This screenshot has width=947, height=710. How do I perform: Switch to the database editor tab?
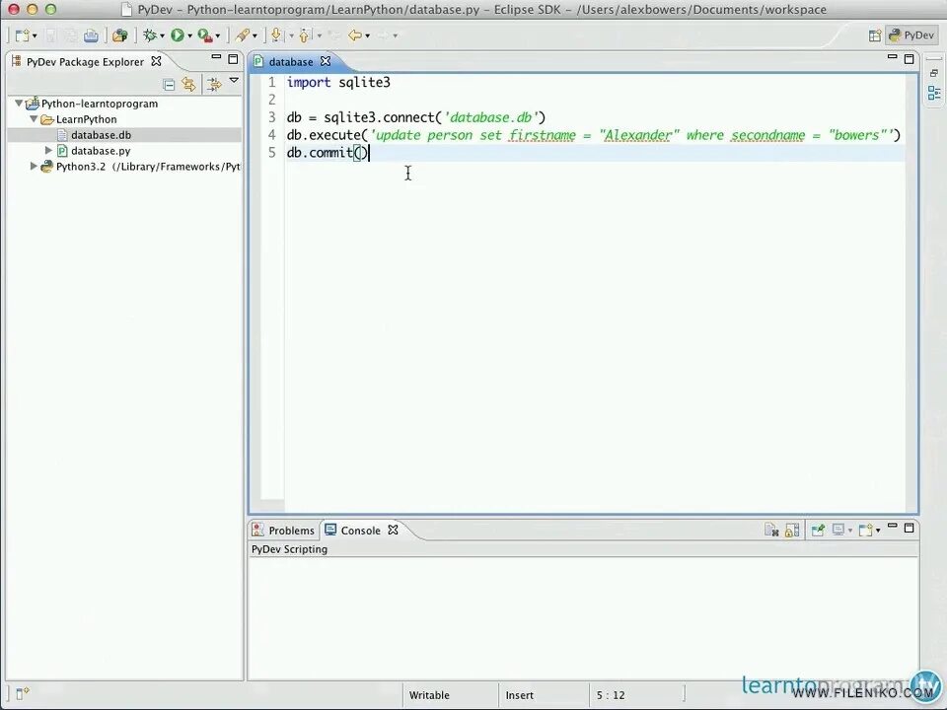coord(290,61)
